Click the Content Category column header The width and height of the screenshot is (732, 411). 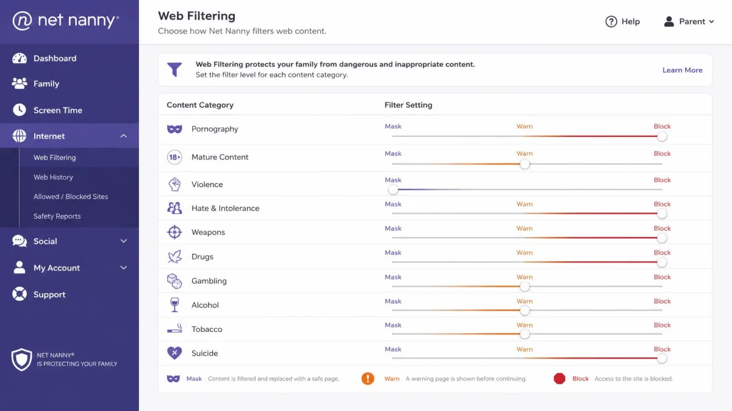(200, 105)
